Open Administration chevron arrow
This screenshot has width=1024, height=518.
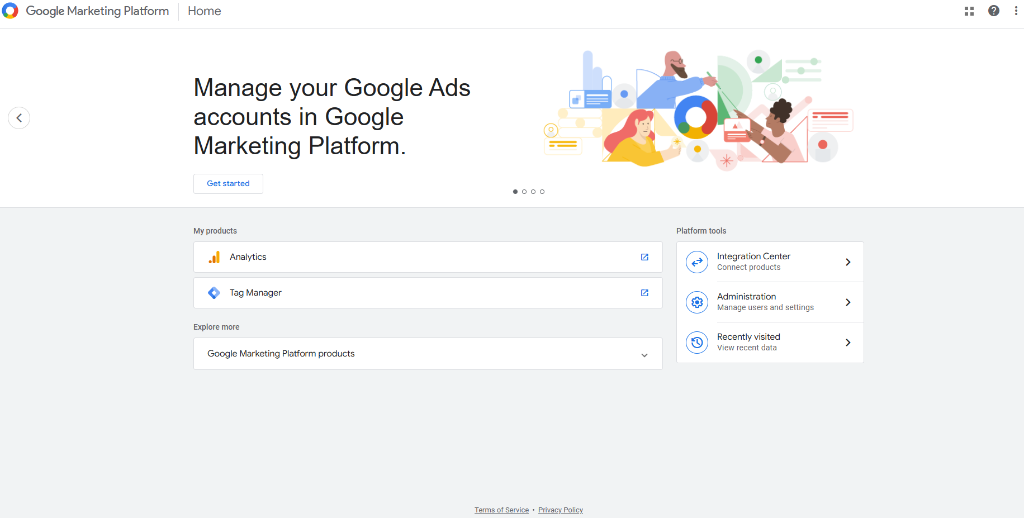[848, 302]
